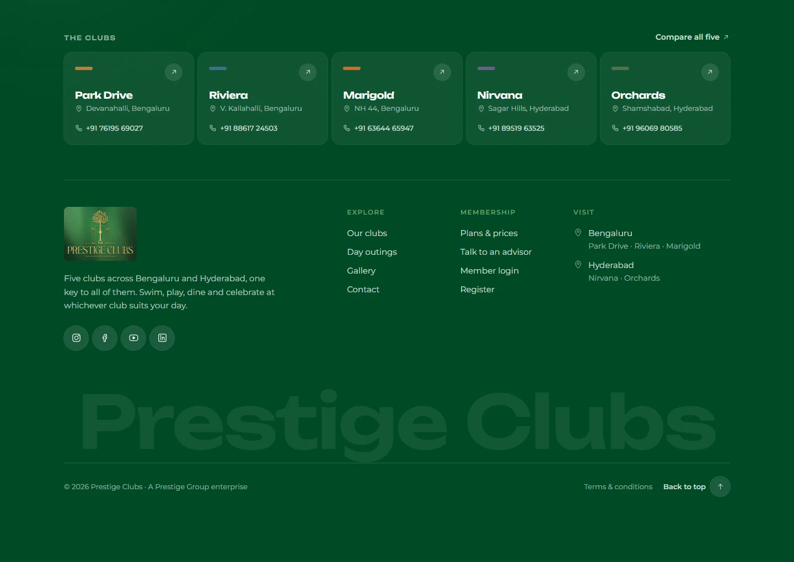Open the YouTube social icon

click(x=133, y=338)
